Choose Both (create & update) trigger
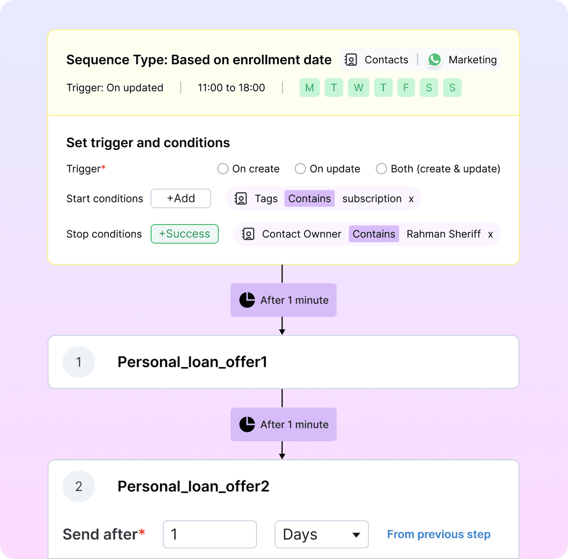The height and width of the screenshot is (559, 568). click(x=381, y=169)
